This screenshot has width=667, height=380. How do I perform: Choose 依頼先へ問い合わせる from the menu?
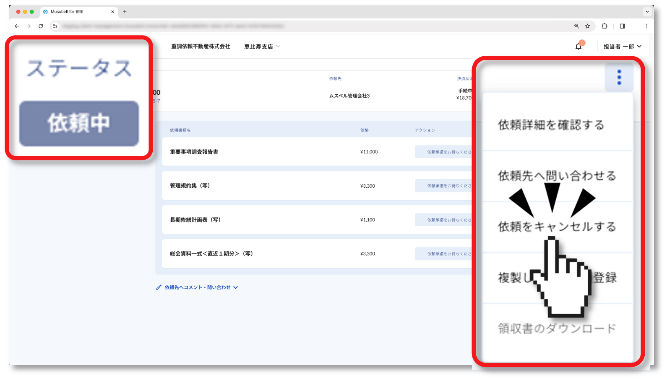click(557, 176)
